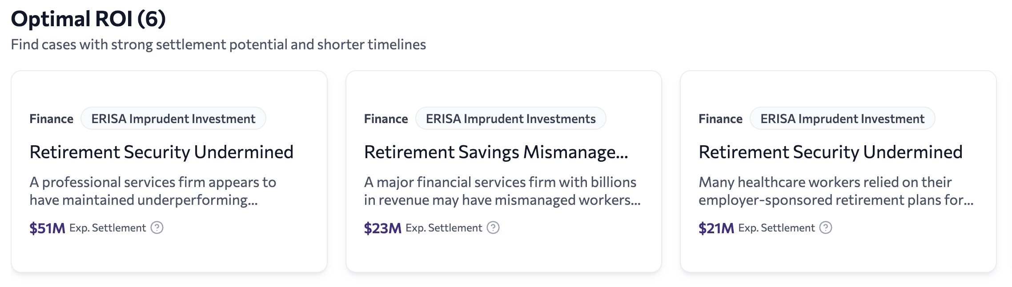Image resolution: width=1012 pixels, height=287 pixels.
Task: Click the $51M expected settlement amount
Action: click(47, 228)
